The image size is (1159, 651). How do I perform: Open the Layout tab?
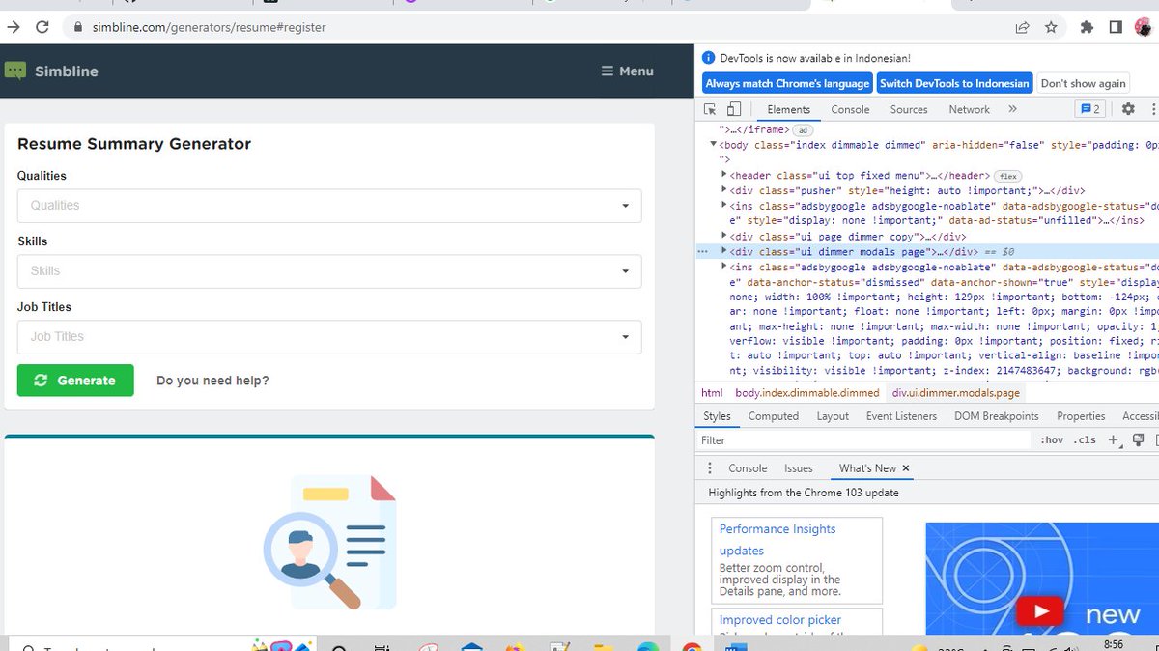[x=833, y=416]
